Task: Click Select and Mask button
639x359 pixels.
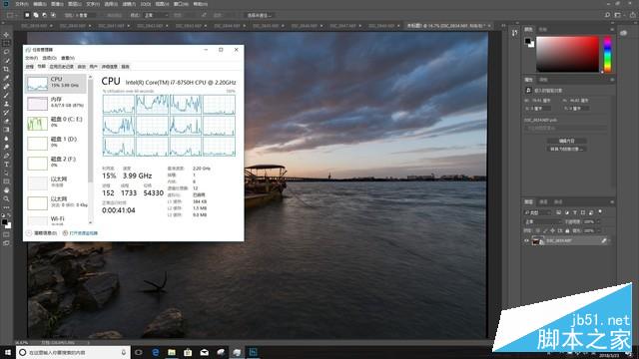Action: [259, 15]
